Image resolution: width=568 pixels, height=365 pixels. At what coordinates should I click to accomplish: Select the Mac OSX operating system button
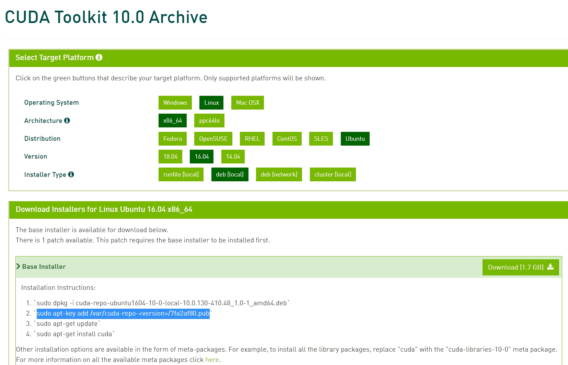[247, 103]
